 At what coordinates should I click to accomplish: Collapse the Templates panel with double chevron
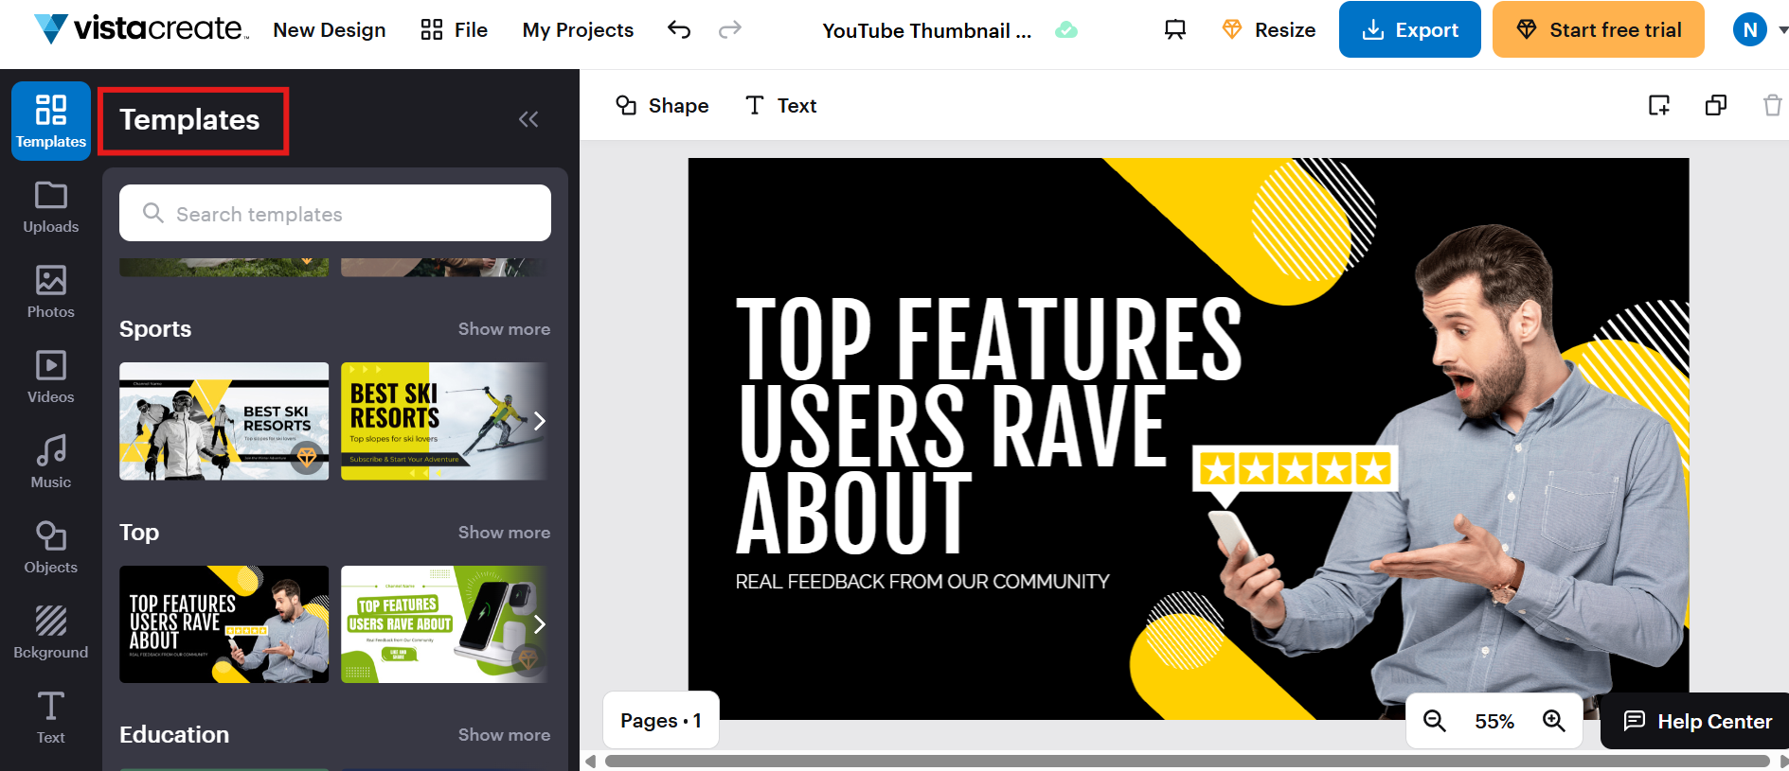pyautogui.click(x=528, y=119)
